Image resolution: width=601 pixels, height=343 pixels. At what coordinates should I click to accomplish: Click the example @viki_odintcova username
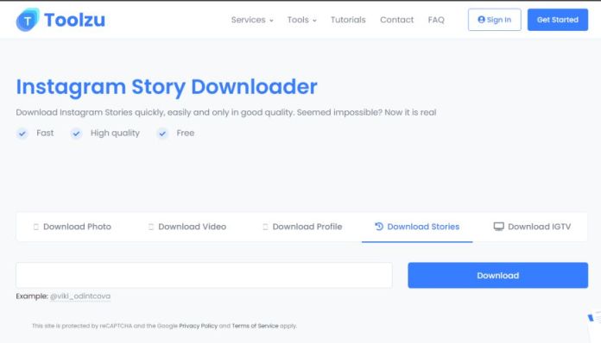click(80, 296)
